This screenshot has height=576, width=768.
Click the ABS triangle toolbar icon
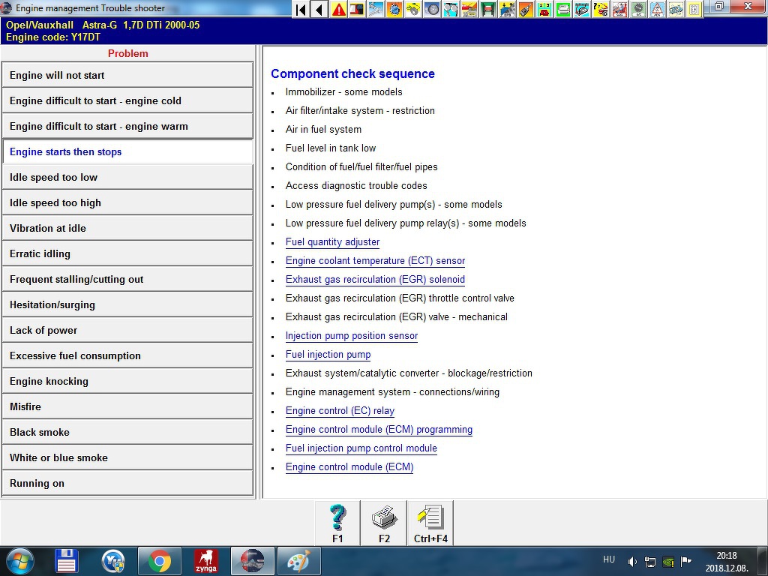point(656,9)
